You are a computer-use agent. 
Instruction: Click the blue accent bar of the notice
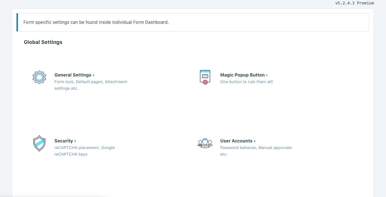pos(17,22)
